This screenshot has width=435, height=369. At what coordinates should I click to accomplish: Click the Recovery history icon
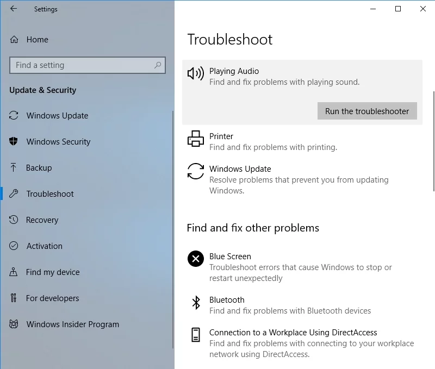point(14,220)
